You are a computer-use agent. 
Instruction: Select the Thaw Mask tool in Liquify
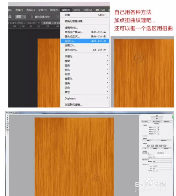[7, 130]
